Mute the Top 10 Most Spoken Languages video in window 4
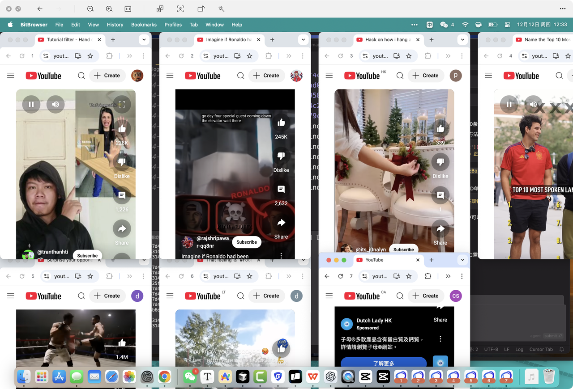This screenshot has width=573, height=389. click(x=533, y=104)
